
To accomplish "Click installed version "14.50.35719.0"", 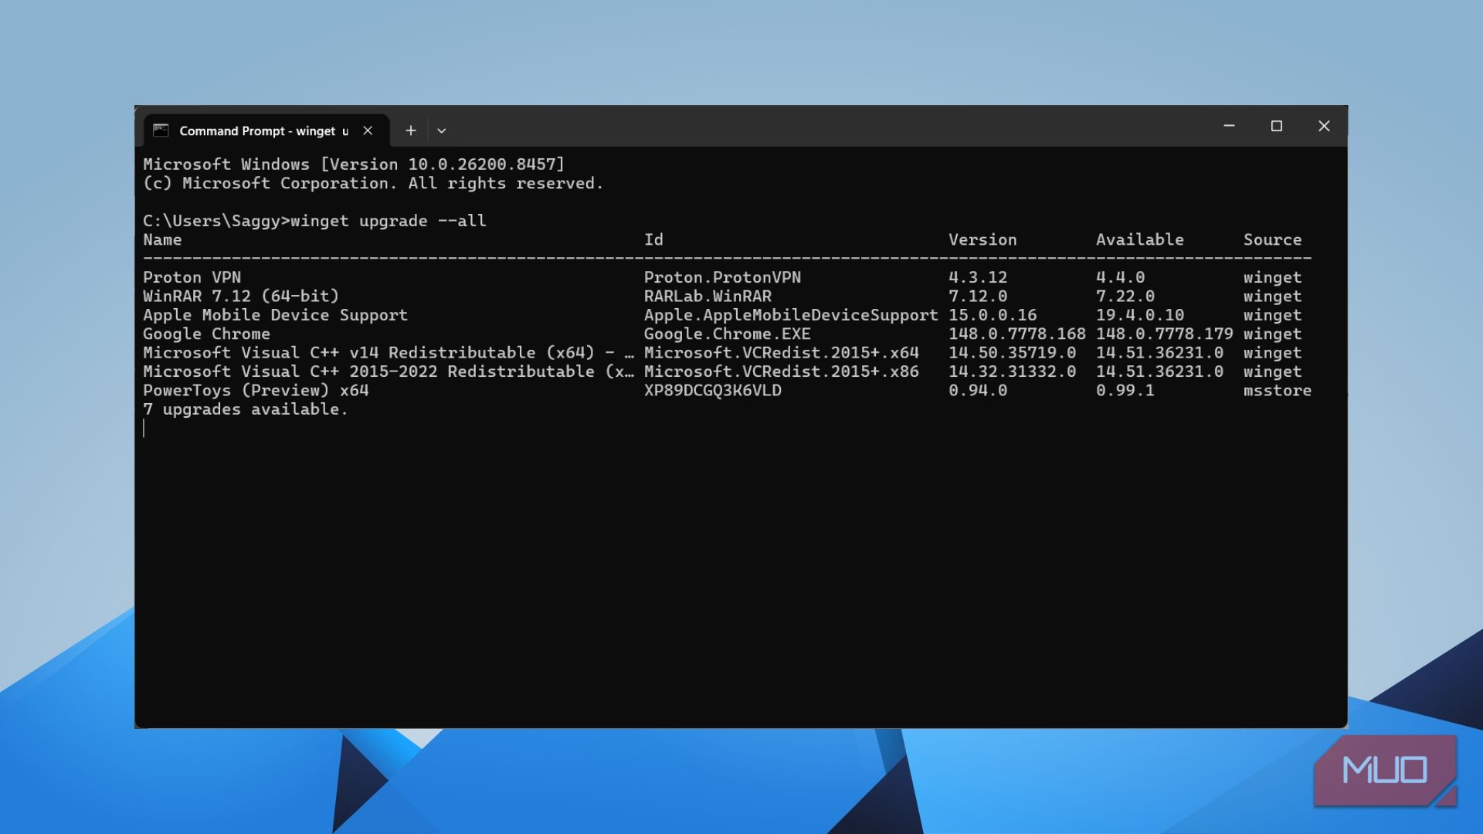I will (x=1013, y=353).
